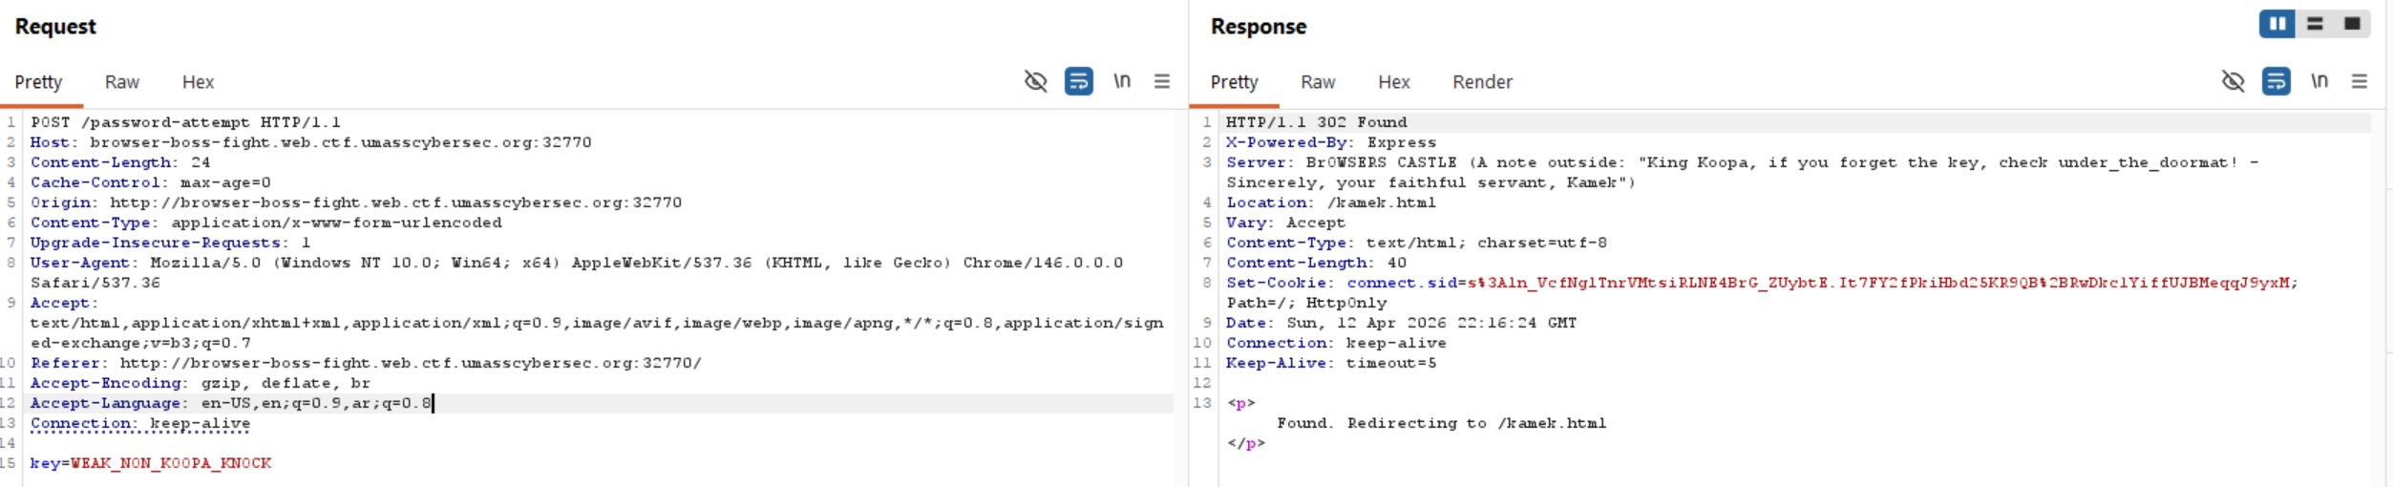Hide non-printable characters in Response panel
The height and width of the screenshot is (487, 2393).
pyautogui.click(x=2233, y=81)
